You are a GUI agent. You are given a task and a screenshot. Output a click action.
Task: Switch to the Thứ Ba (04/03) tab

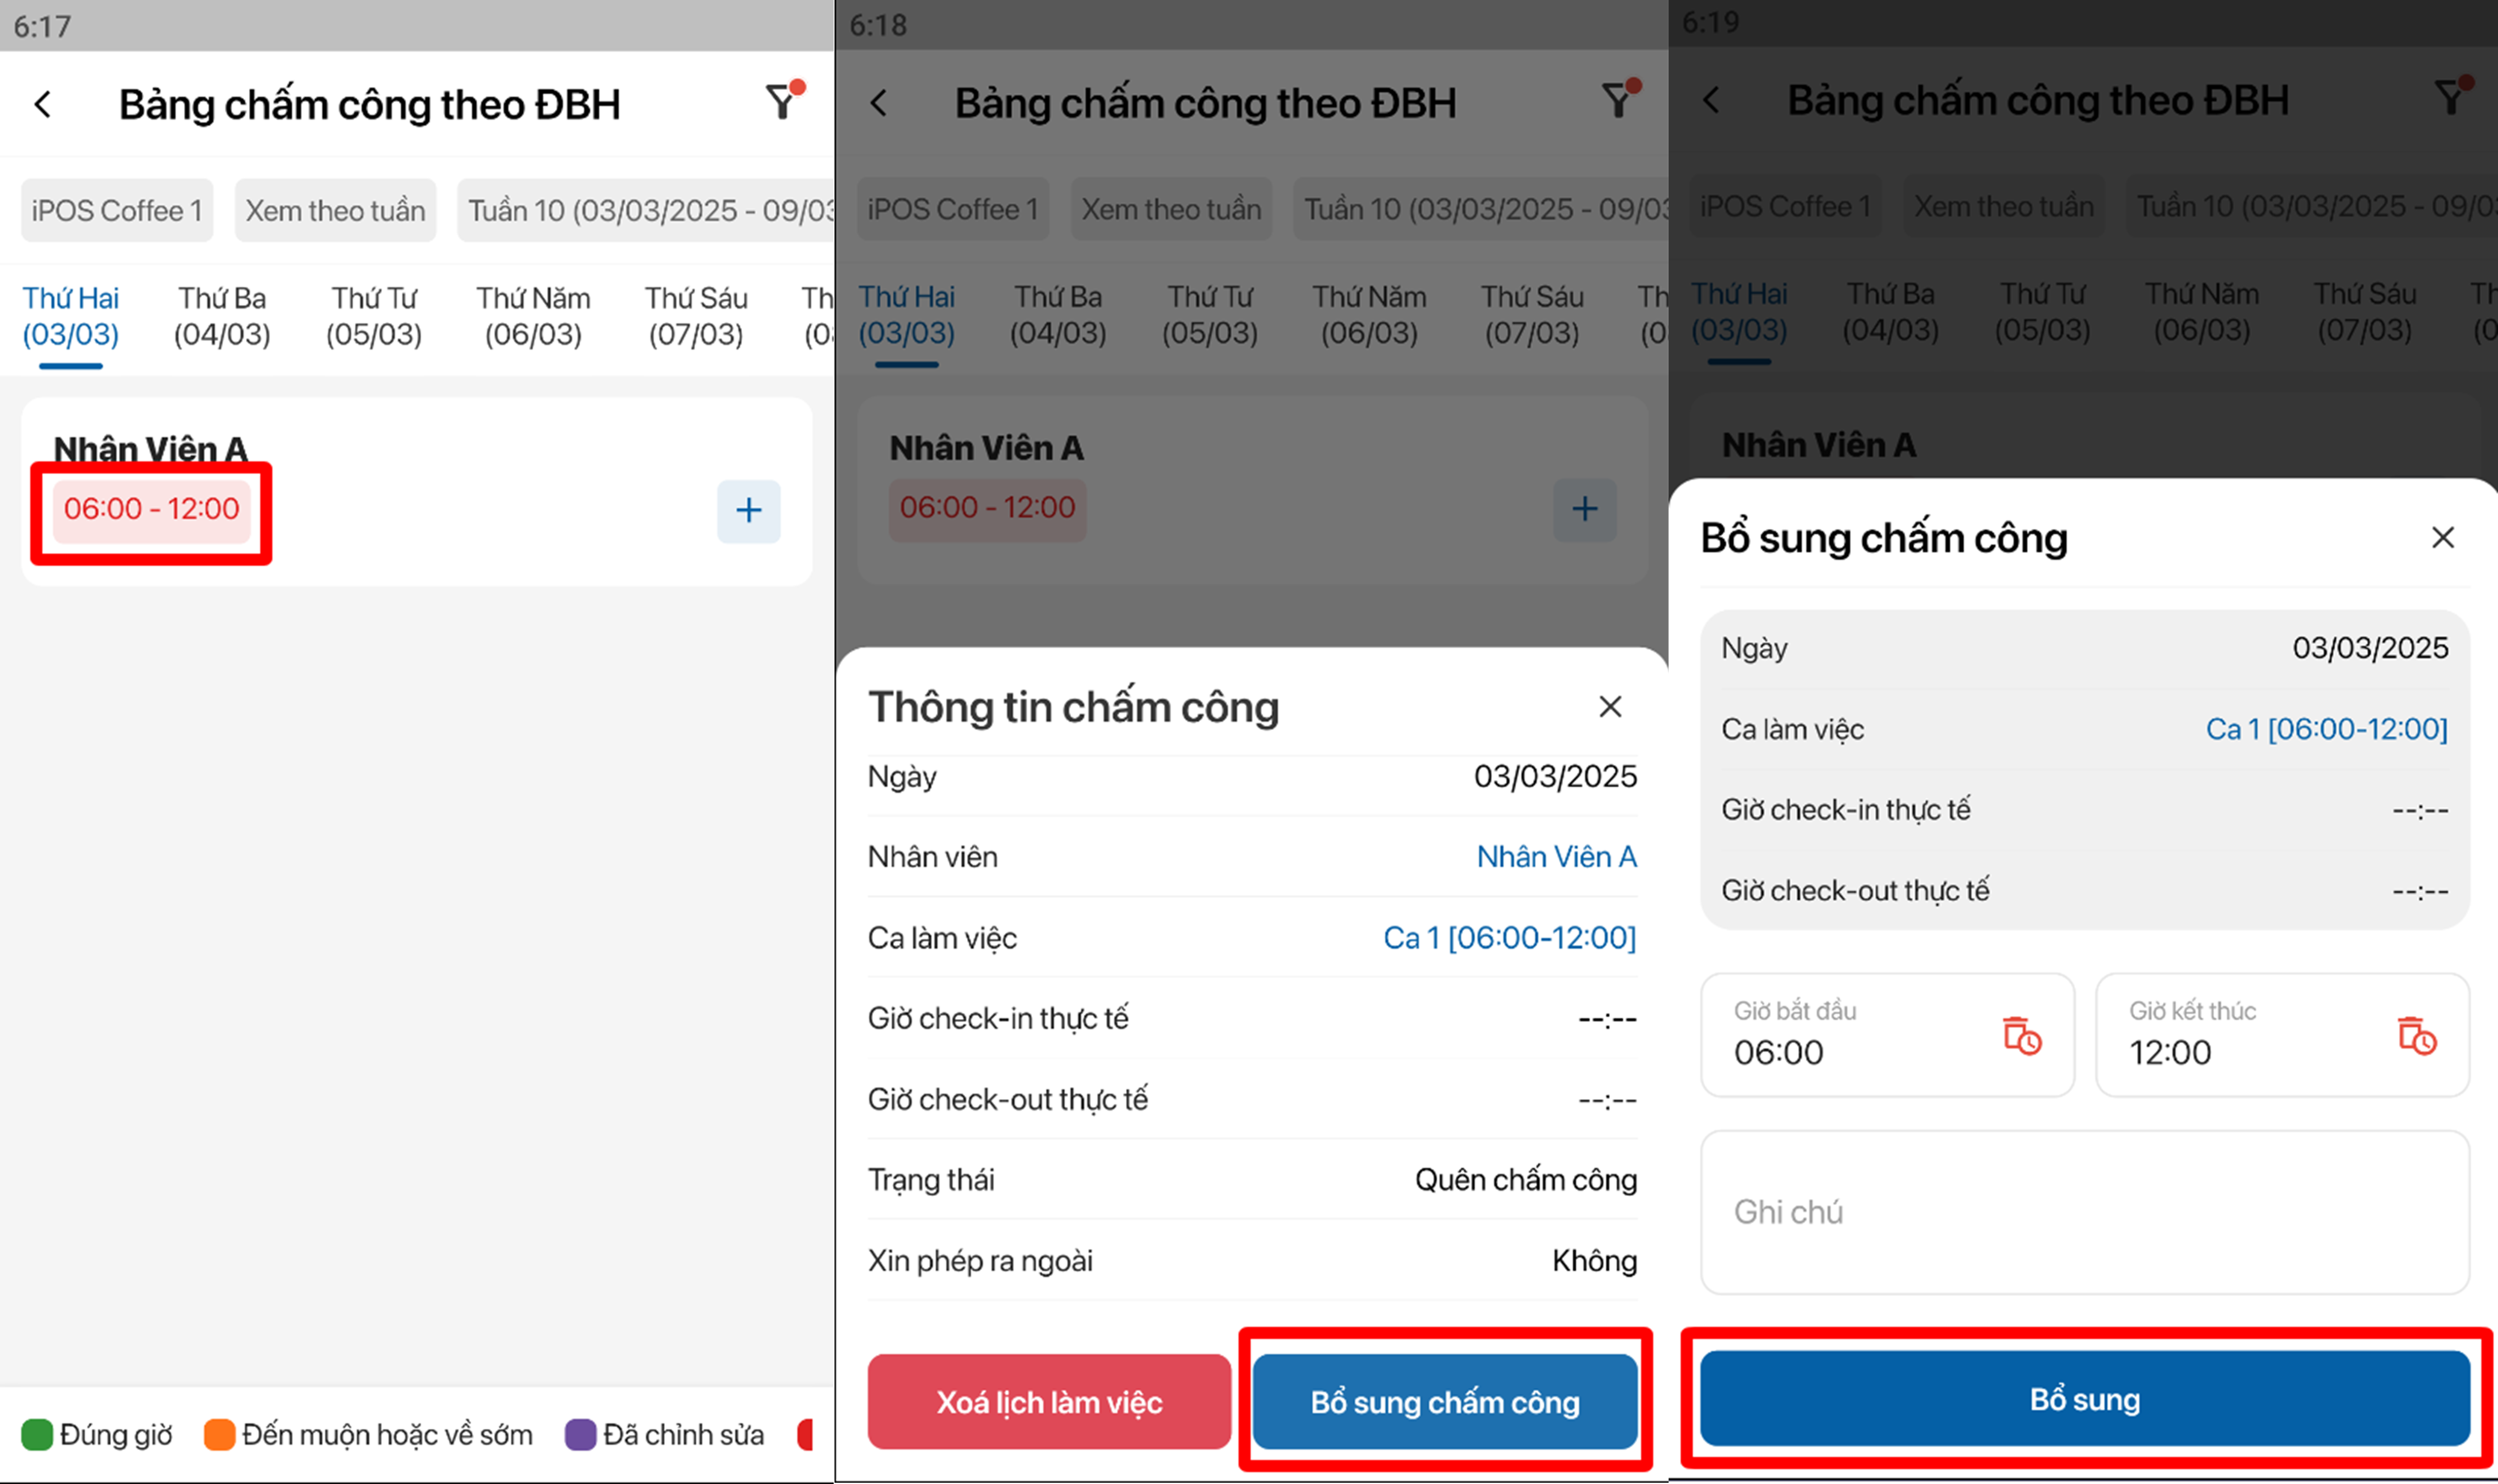222,316
